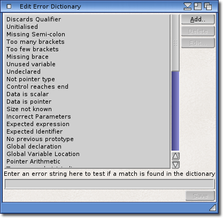Select 'Data is pointer' entry
Screen dimensions: 223x218
pos(87,102)
